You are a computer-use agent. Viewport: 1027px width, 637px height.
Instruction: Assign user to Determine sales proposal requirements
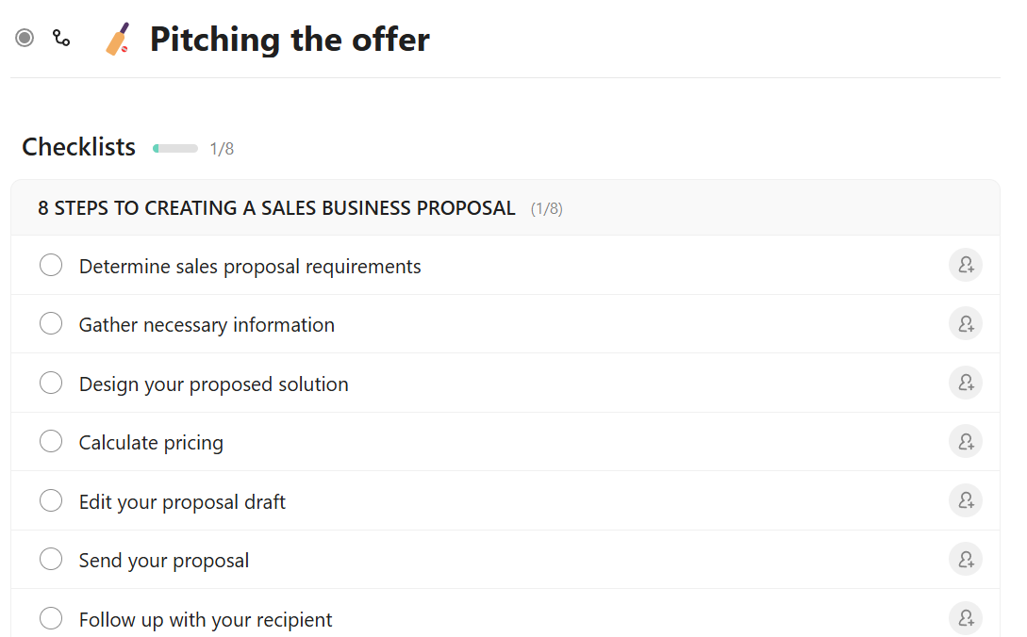pyautogui.click(x=965, y=266)
